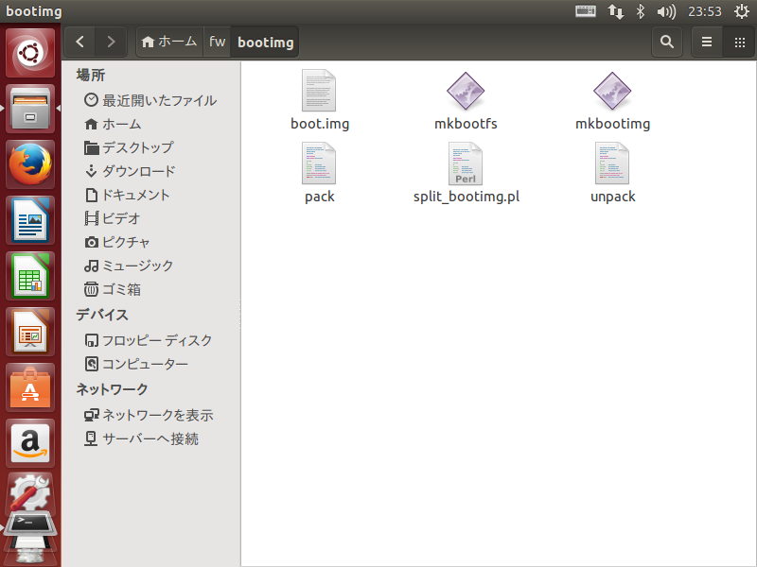Switch to icon grid view

click(x=739, y=42)
